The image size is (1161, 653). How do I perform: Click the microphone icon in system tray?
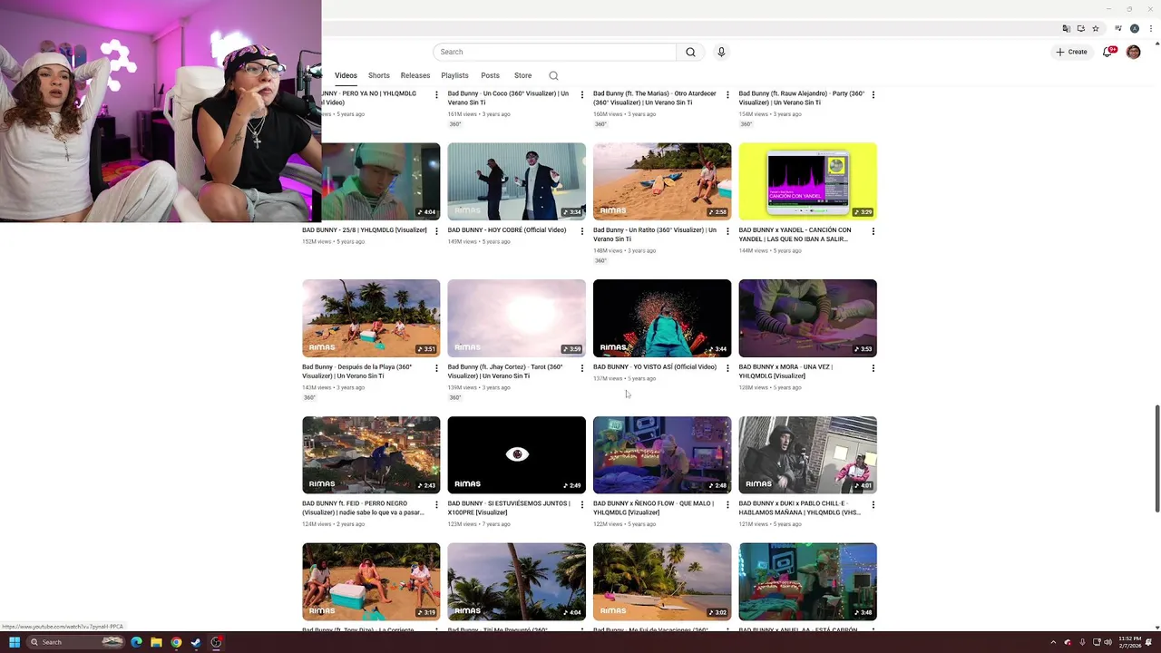1082,642
